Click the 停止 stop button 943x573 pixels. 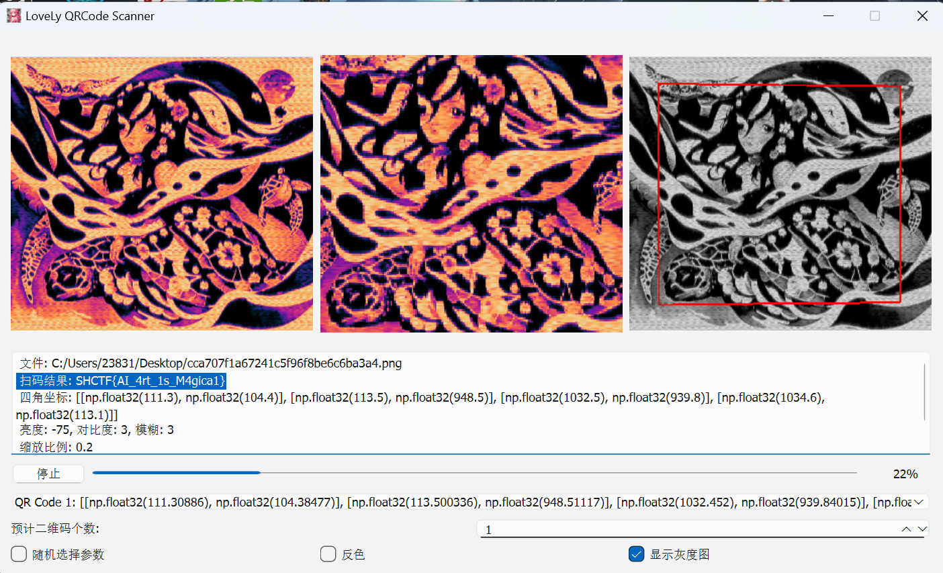coord(48,474)
